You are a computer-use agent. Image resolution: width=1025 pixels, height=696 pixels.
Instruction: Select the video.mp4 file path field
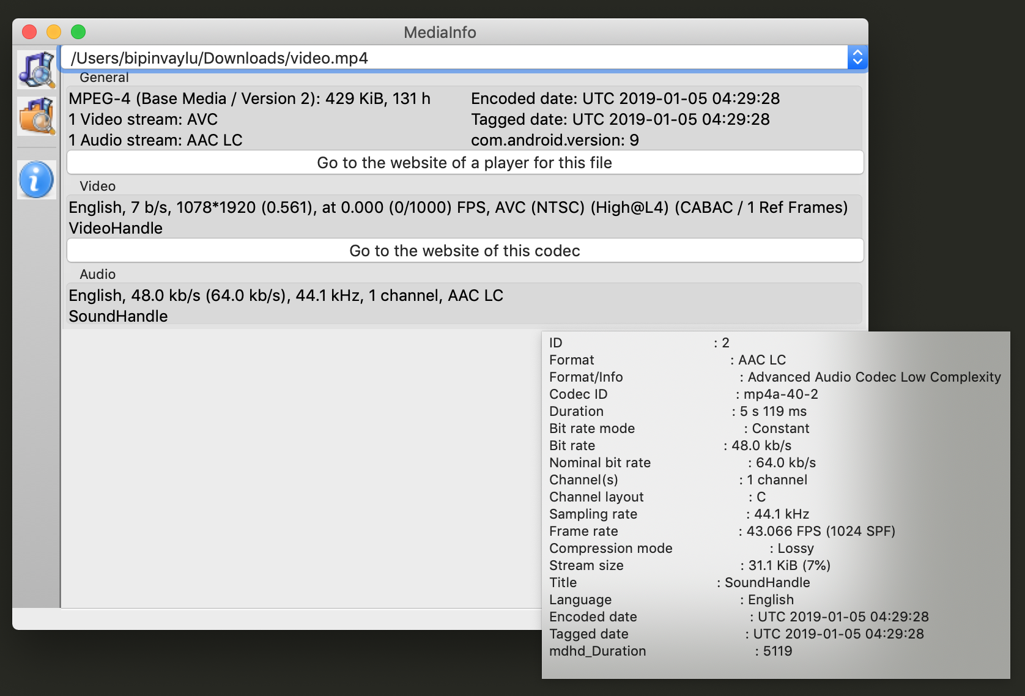click(454, 57)
